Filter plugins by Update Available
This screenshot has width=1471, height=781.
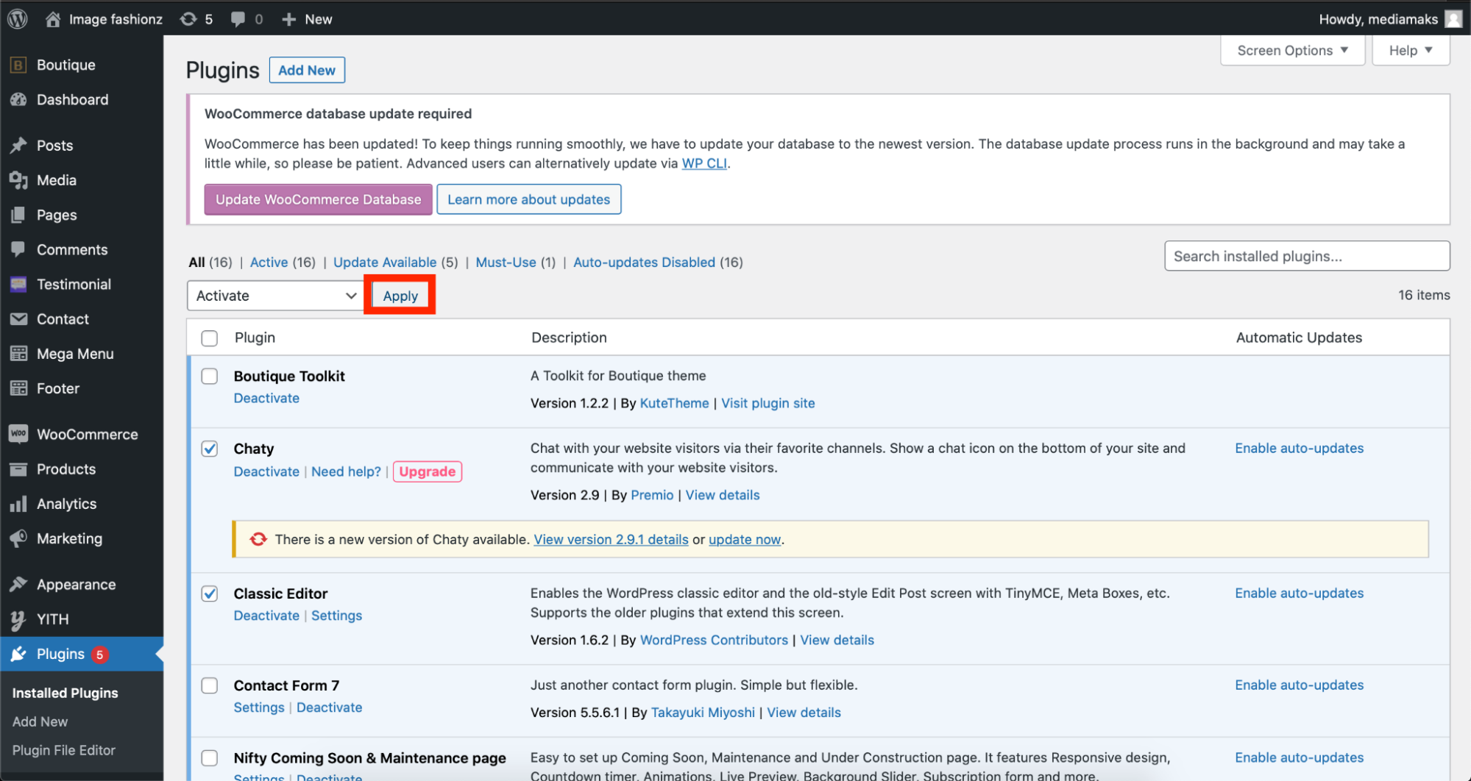(385, 263)
